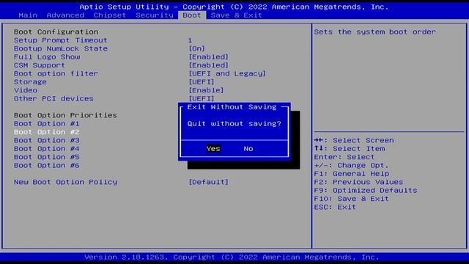
Task: Change Other PCI devices [UEFI] value
Action: click(202, 99)
